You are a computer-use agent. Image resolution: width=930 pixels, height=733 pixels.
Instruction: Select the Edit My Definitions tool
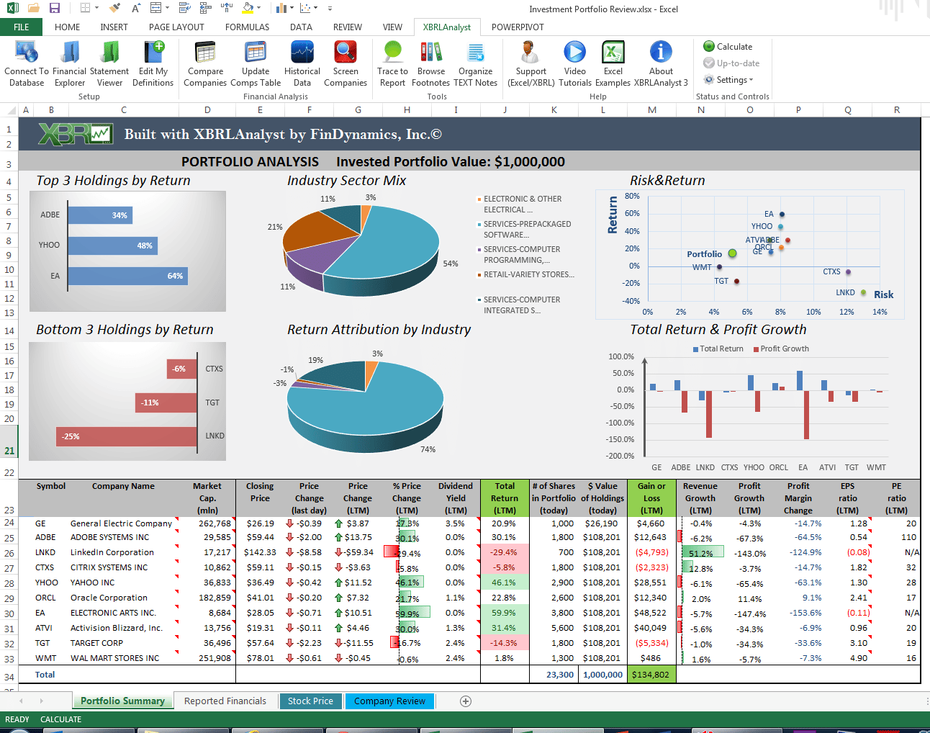[153, 63]
